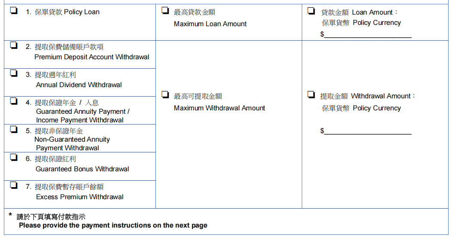
Task: Tick the Maximum Loan Amount checkbox
Action: 165,11
